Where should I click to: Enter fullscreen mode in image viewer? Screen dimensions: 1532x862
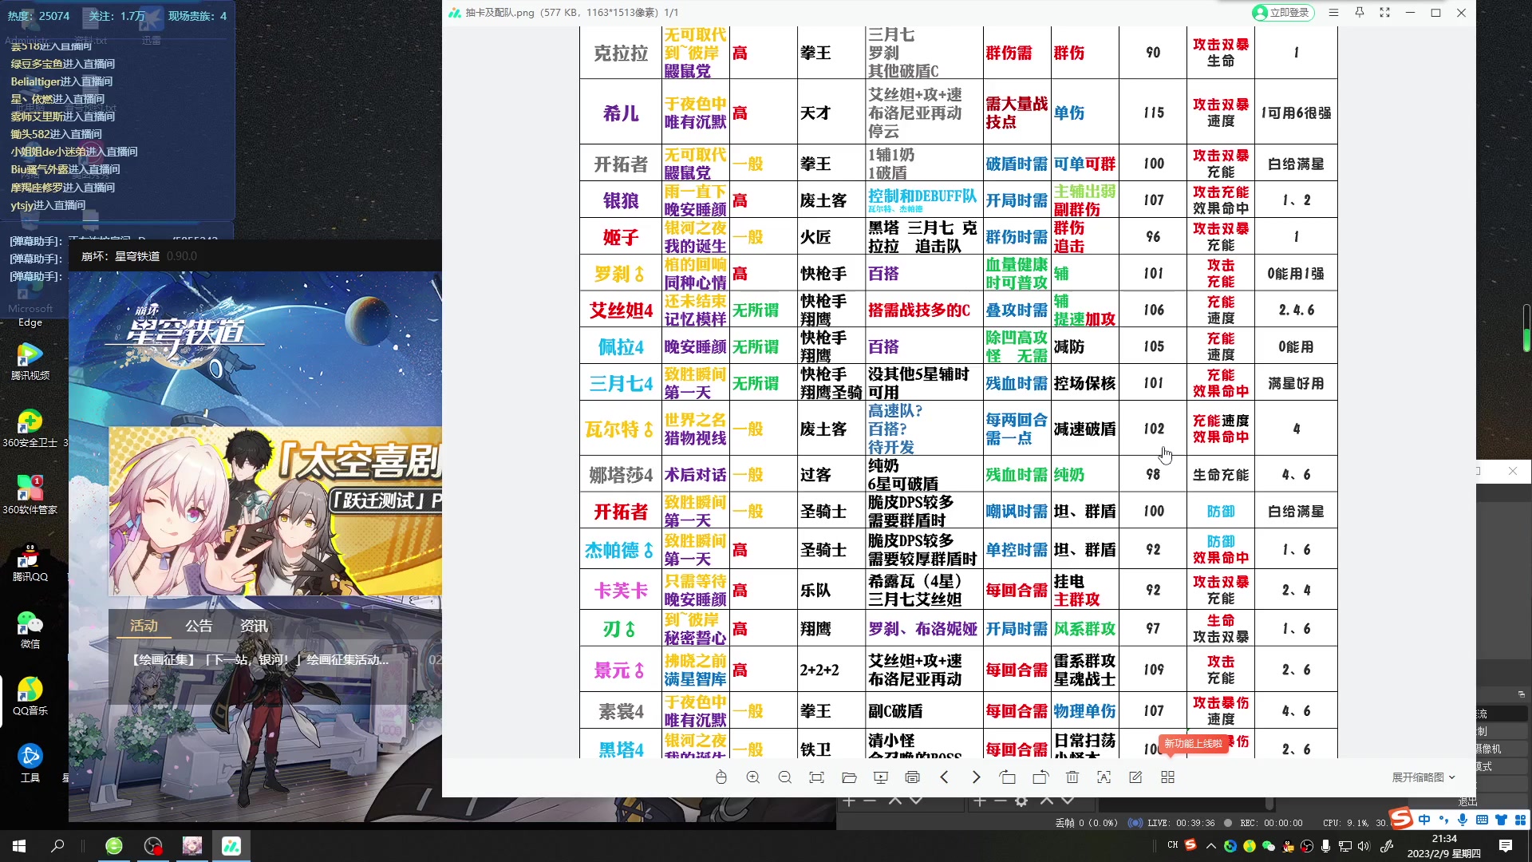coord(1384,13)
